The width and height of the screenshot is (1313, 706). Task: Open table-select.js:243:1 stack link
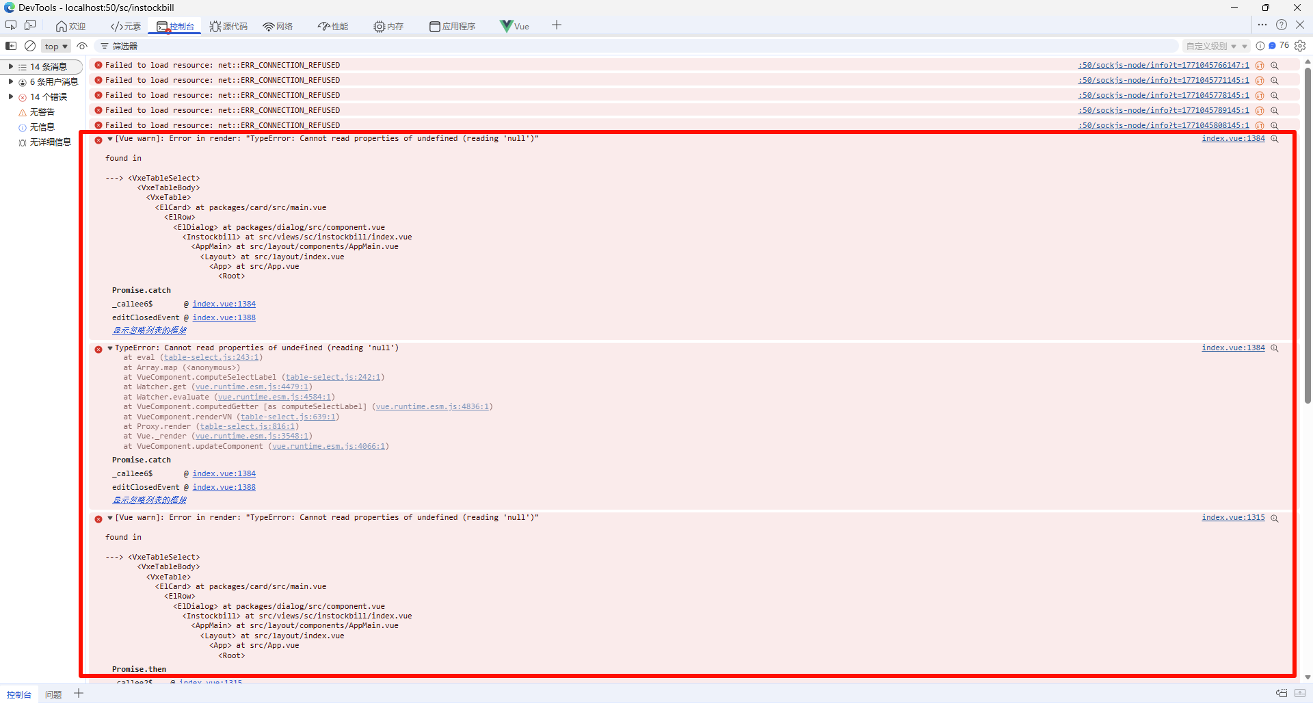(211, 358)
